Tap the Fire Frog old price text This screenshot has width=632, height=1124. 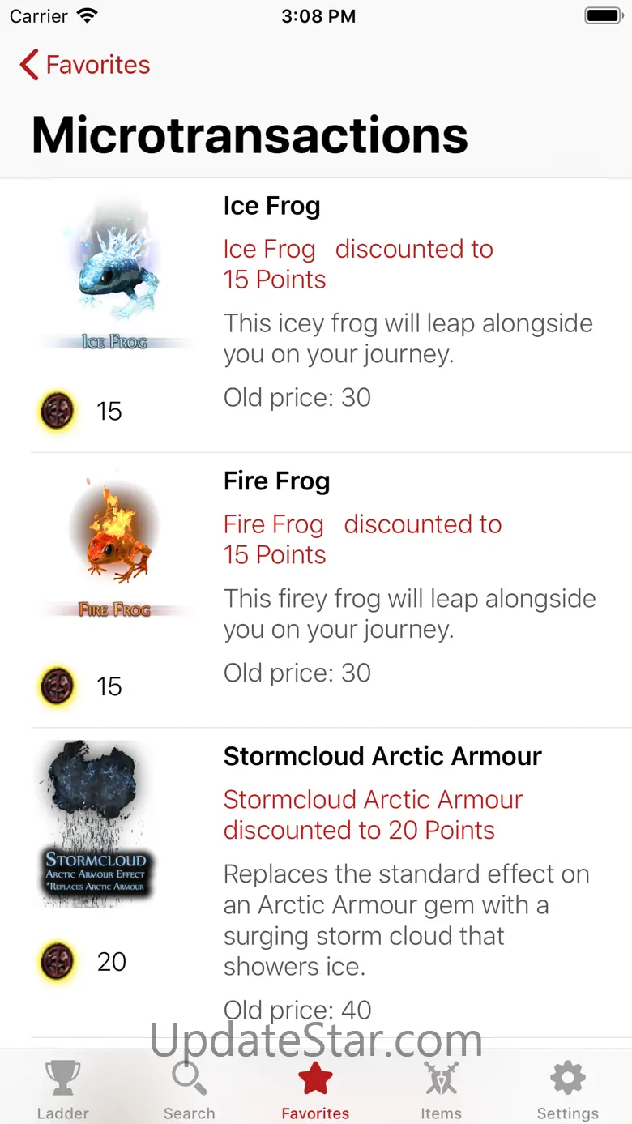pos(297,673)
